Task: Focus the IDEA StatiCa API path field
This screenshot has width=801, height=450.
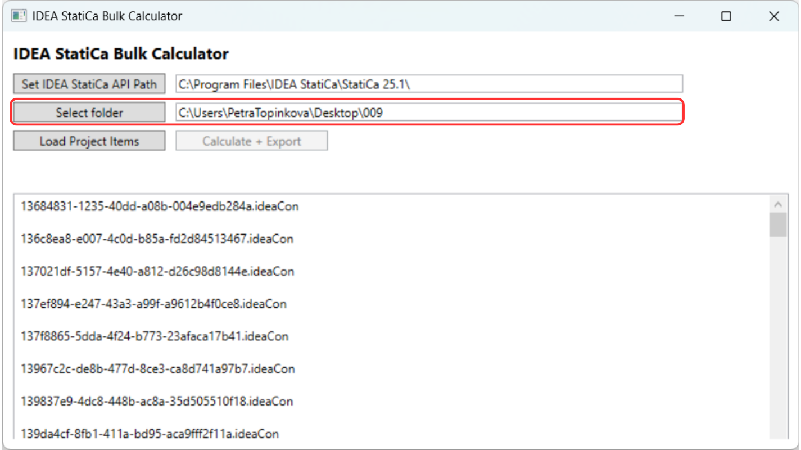Action: (429, 84)
